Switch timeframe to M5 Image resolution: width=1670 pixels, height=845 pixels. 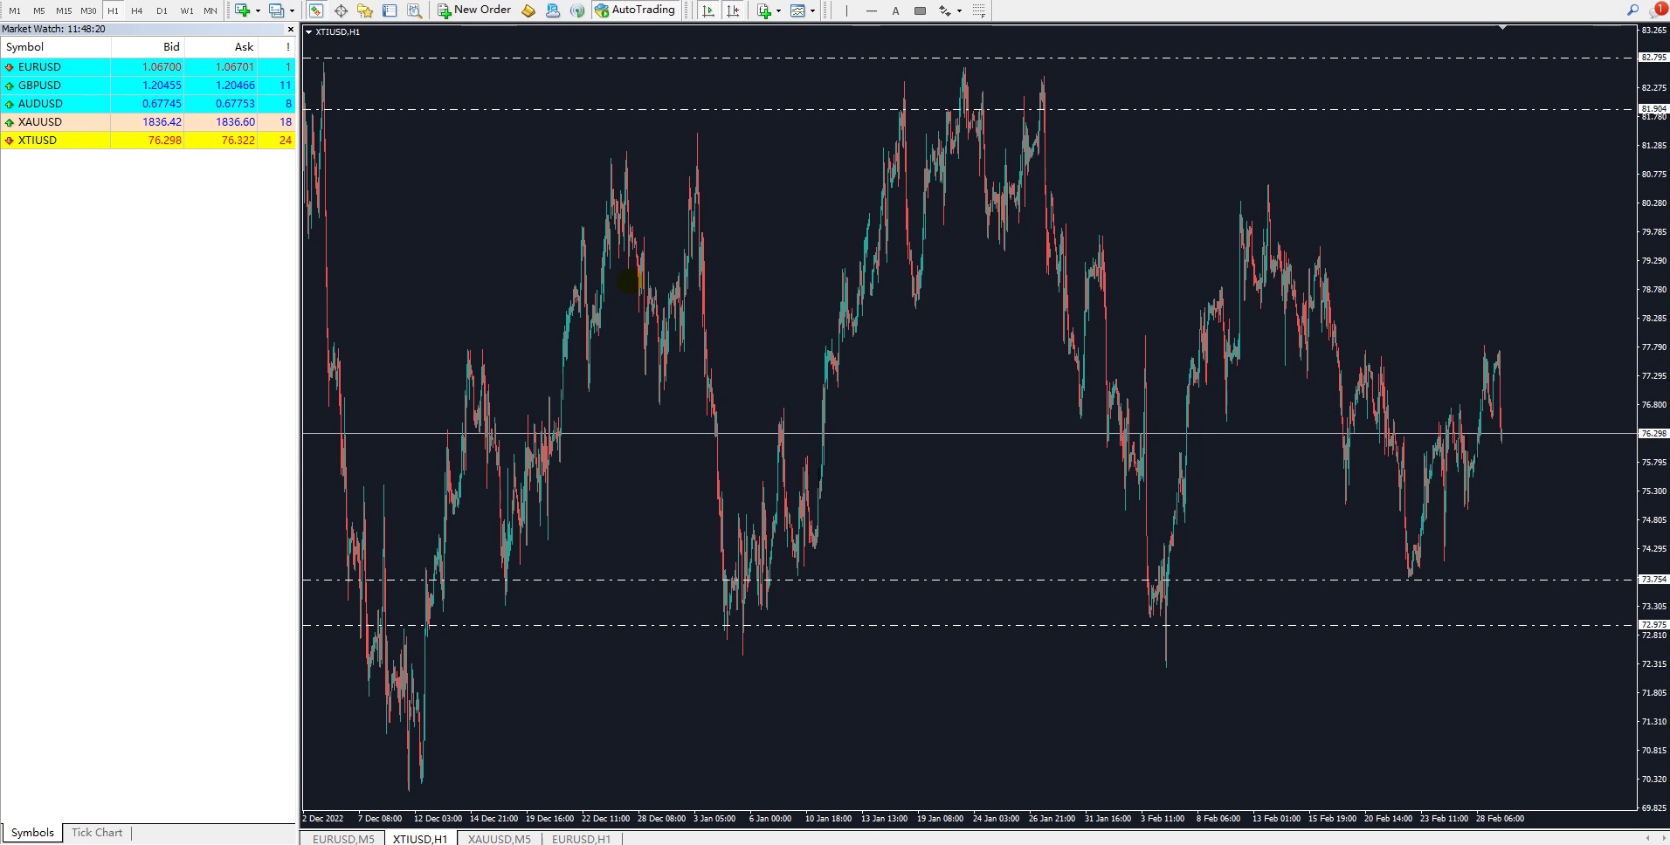point(39,10)
